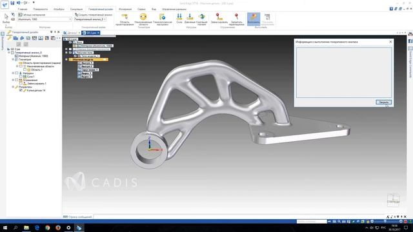Select Выступ 1 in viewport PathFinder
This screenshot has width=413, height=232.
85,63
